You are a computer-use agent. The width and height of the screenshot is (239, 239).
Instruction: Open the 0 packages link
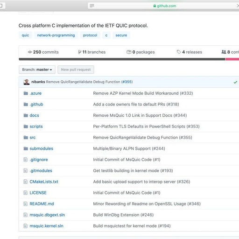(x=141, y=52)
